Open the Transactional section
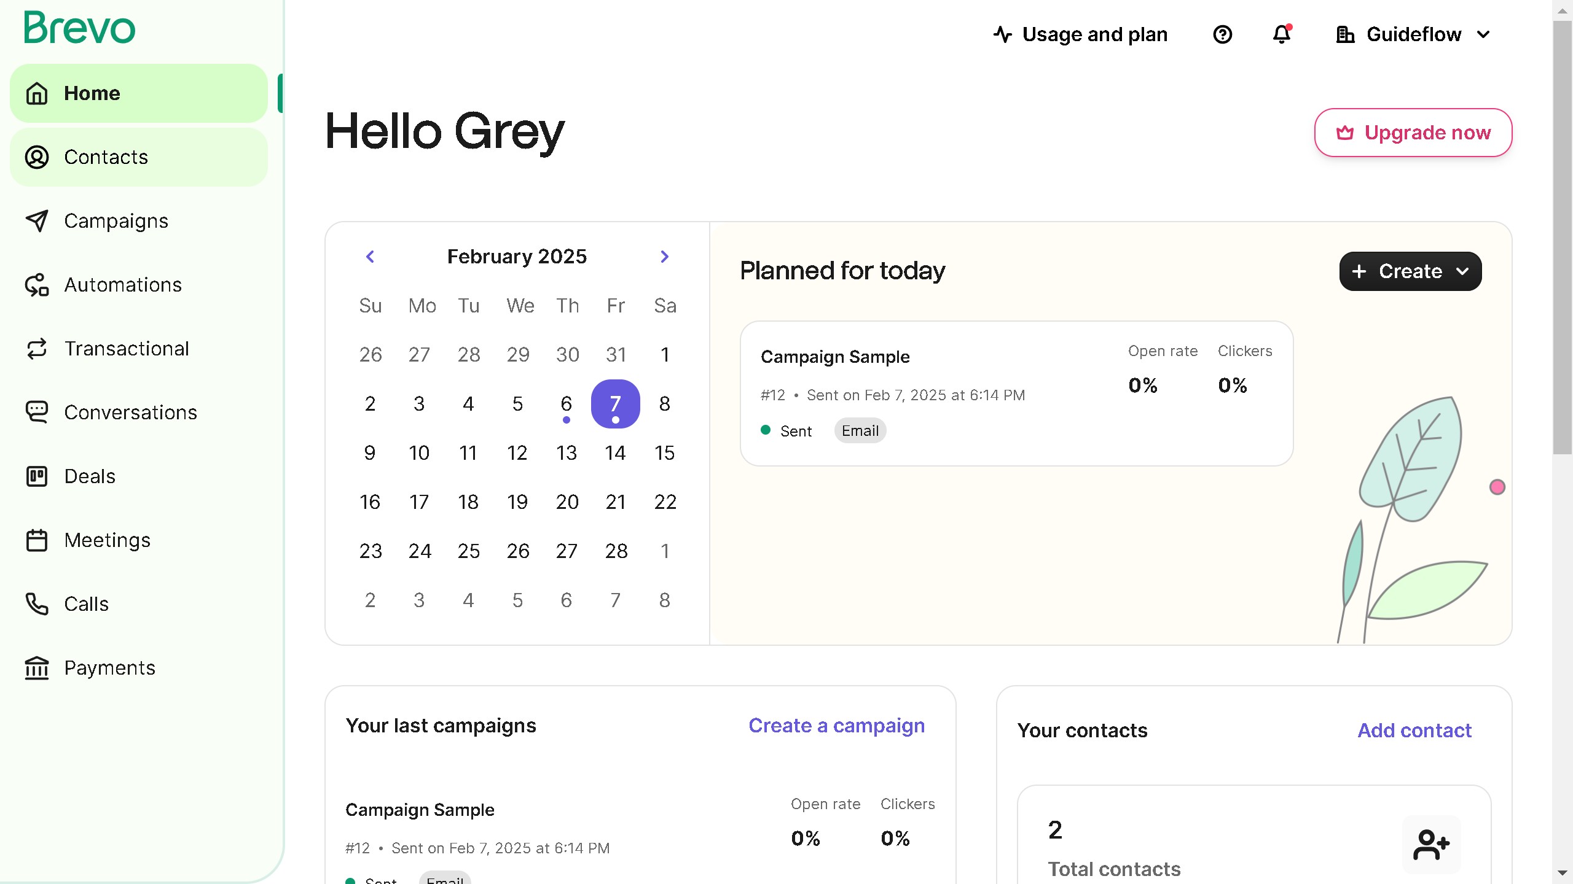Image resolution: width=1573 pixels, height=884 pixels. pyautogui.click(x=127, y=348)
